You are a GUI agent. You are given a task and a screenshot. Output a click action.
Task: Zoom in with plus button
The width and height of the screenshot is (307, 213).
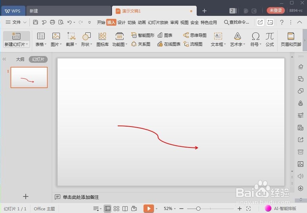[x=239, y=209]
